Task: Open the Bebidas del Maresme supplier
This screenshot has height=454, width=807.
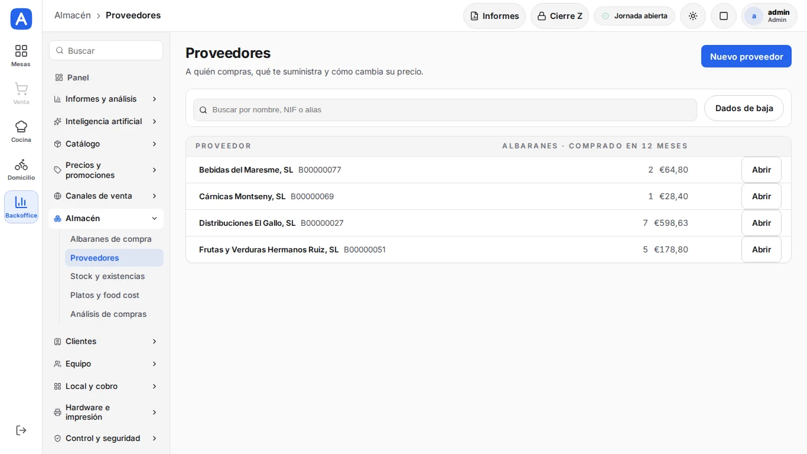Action: pos(761,170)
